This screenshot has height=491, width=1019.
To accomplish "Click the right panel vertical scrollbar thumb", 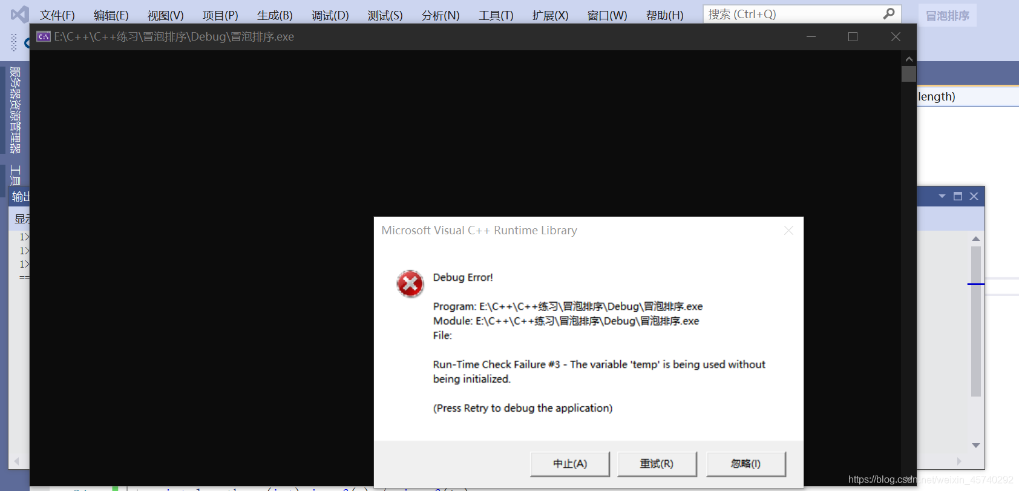I will (976, 321).
